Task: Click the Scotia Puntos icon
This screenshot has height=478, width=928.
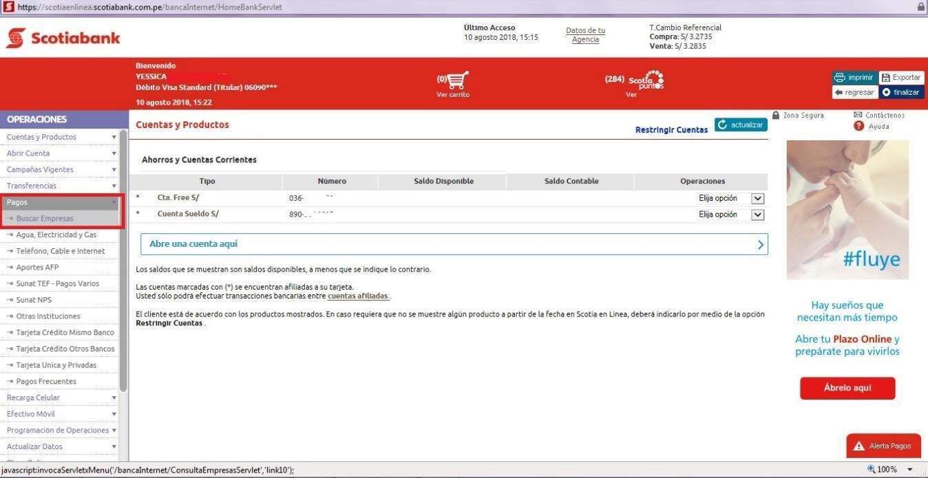Action: coord(646,80)
